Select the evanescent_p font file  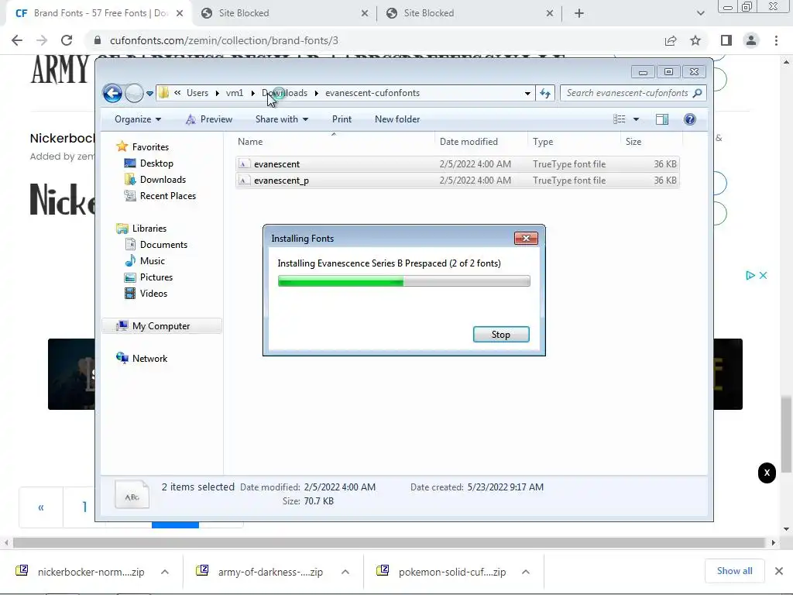457,180
